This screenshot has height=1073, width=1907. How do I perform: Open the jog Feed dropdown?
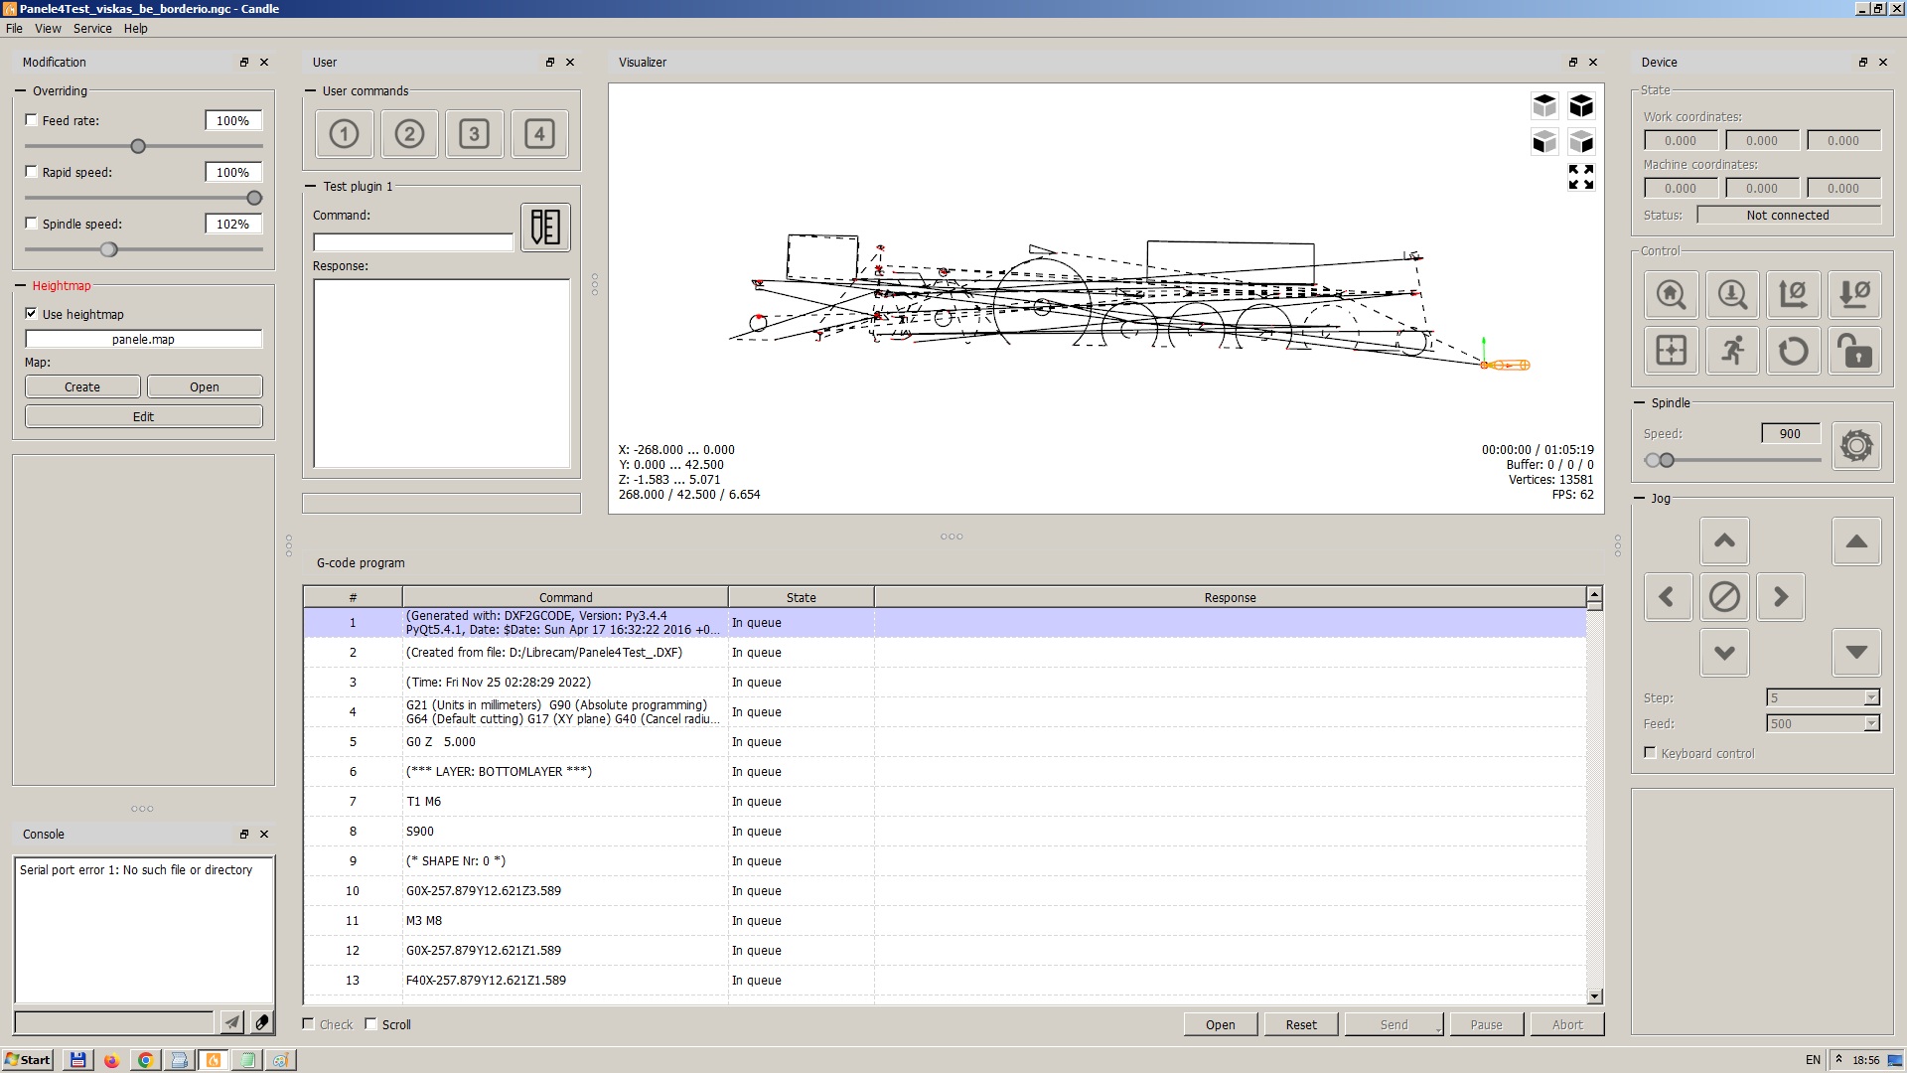(x=1871, y=723)
